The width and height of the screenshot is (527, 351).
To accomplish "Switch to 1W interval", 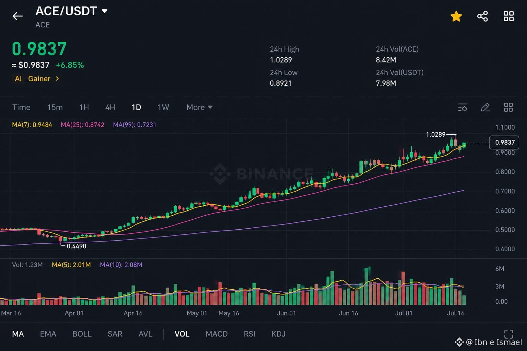I will click(163, 107).
